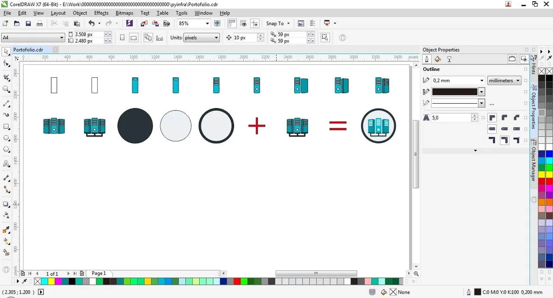Click the no-color X swatch in bottom palette
This screenshot has height=298, width=553.
tap(38, 282)
